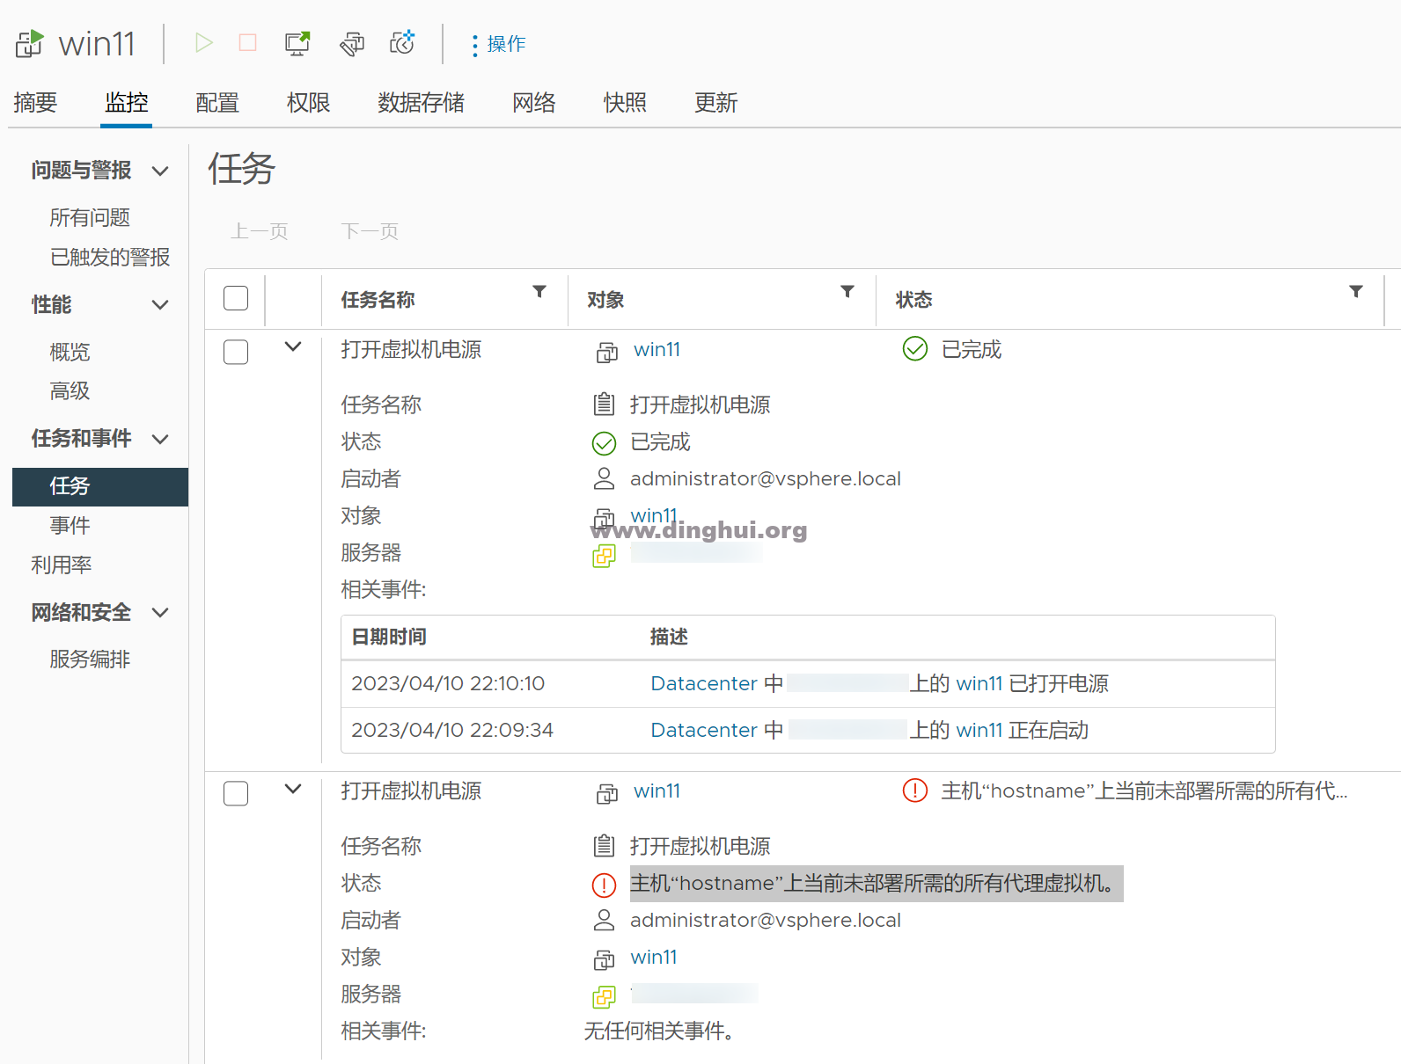The width and height of the screenshot is (1401, 1064).
Task: Click win11 link in completed task row
Action: [x=656, y=349]
